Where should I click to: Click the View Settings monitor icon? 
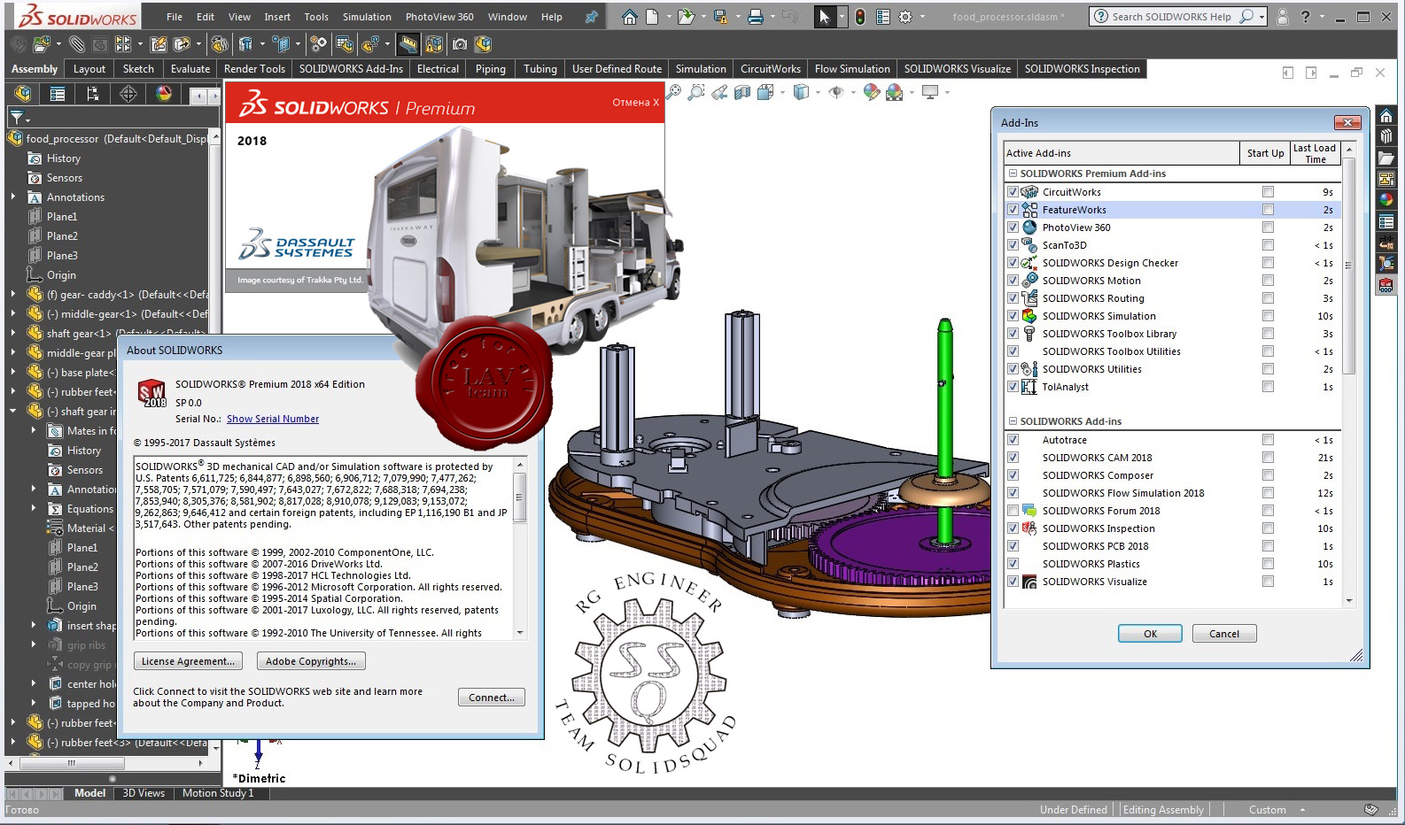[930, 92]
